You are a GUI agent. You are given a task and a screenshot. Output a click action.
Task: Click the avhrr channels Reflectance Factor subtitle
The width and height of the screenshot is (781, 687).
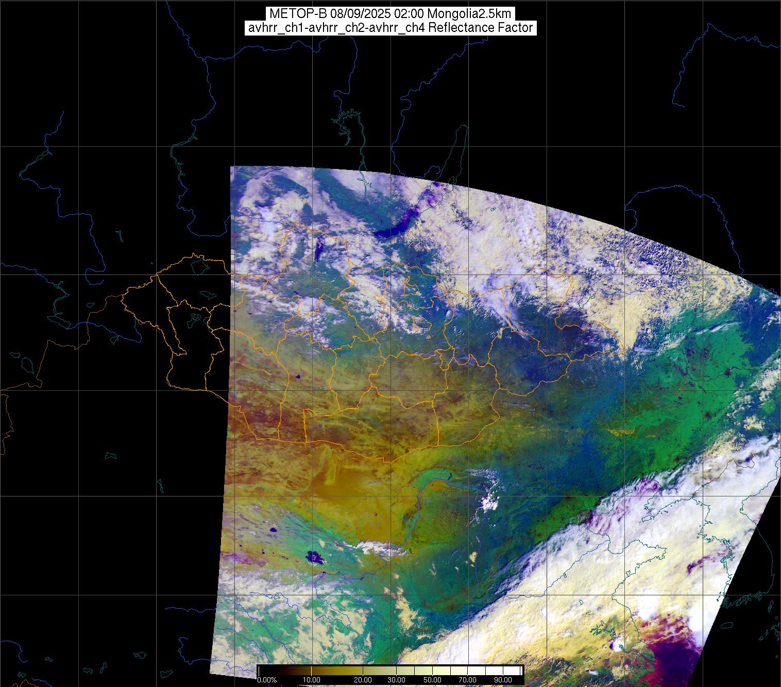(390, 28)
